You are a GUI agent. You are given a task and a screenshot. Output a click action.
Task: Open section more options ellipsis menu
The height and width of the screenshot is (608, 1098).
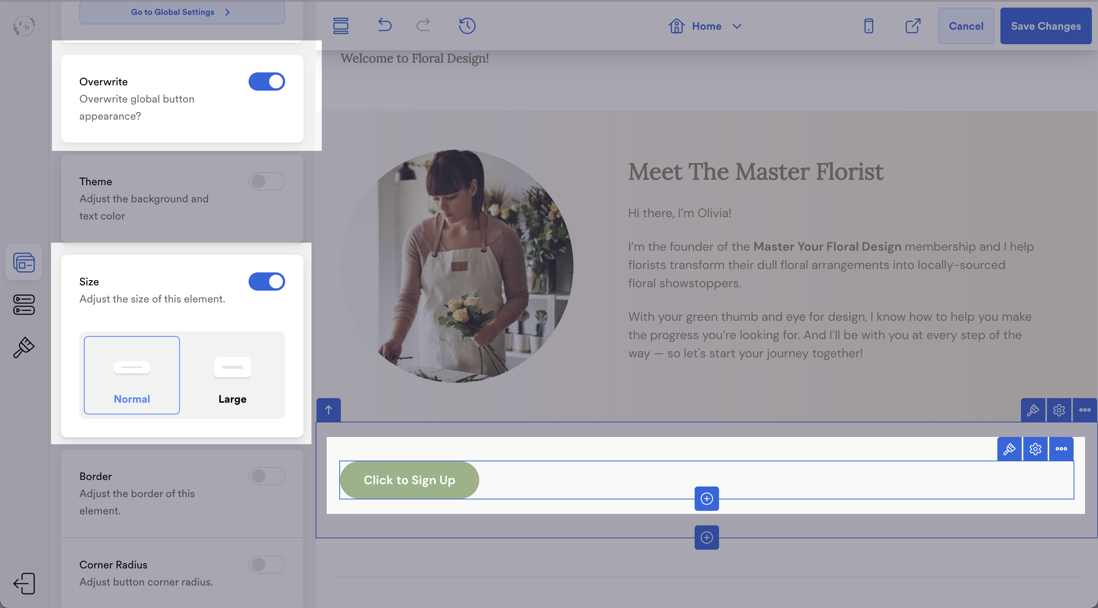[1084, 410]
